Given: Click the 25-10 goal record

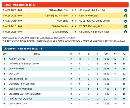Looking at the screenshot, I should 106,64.
